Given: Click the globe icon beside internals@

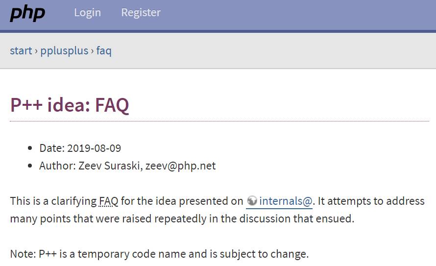Looking at the screenshot, I should click(x=252, y=201).
